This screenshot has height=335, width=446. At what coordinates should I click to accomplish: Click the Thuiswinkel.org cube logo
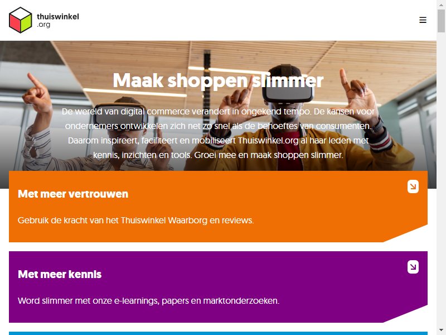(x=21, y=20)
